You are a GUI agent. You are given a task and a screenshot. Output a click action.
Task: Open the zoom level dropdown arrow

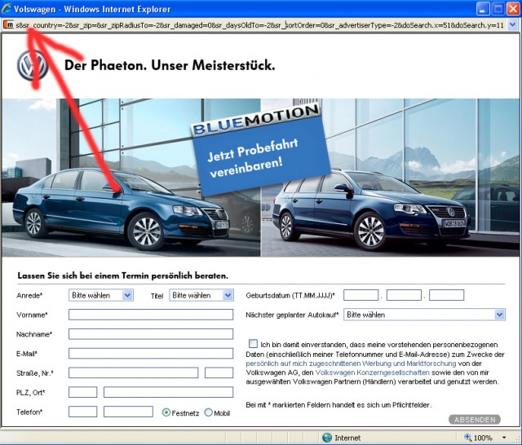504,438
